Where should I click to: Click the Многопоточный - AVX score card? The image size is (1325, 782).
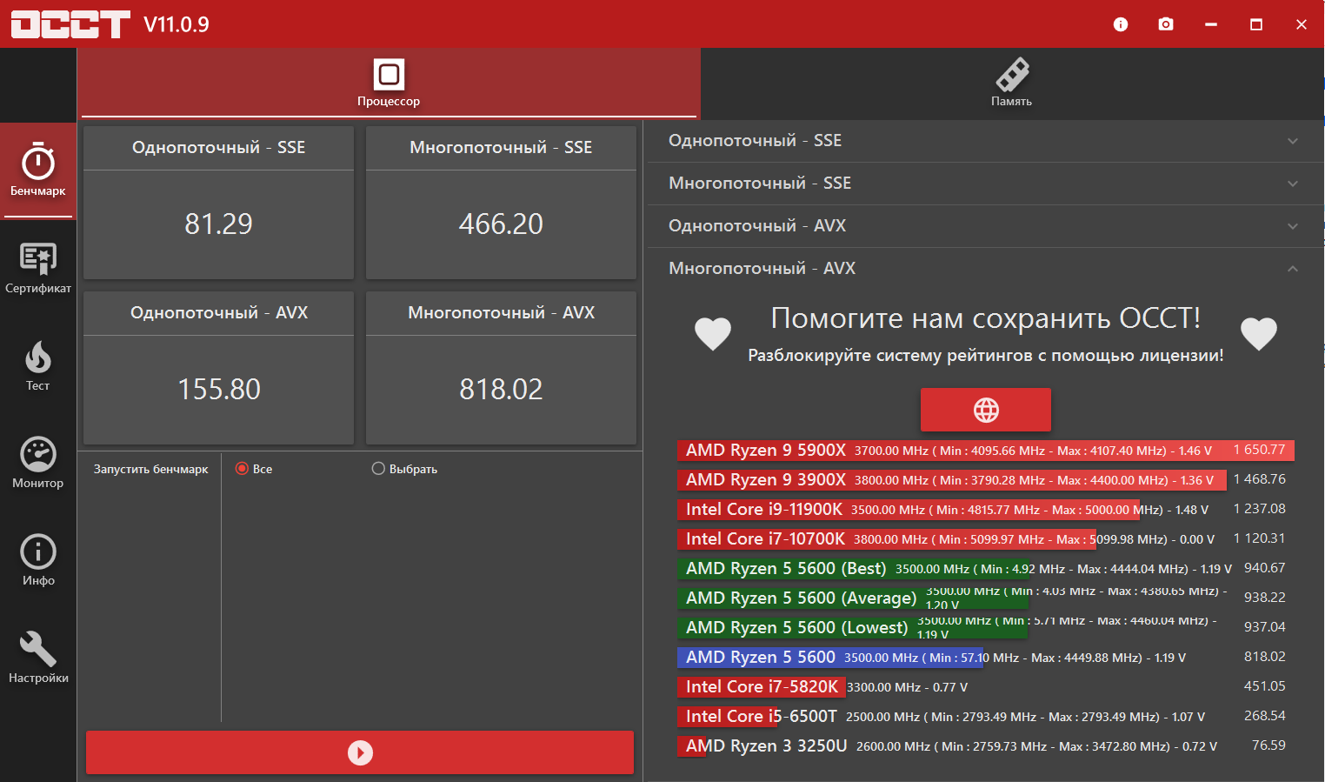501,368
